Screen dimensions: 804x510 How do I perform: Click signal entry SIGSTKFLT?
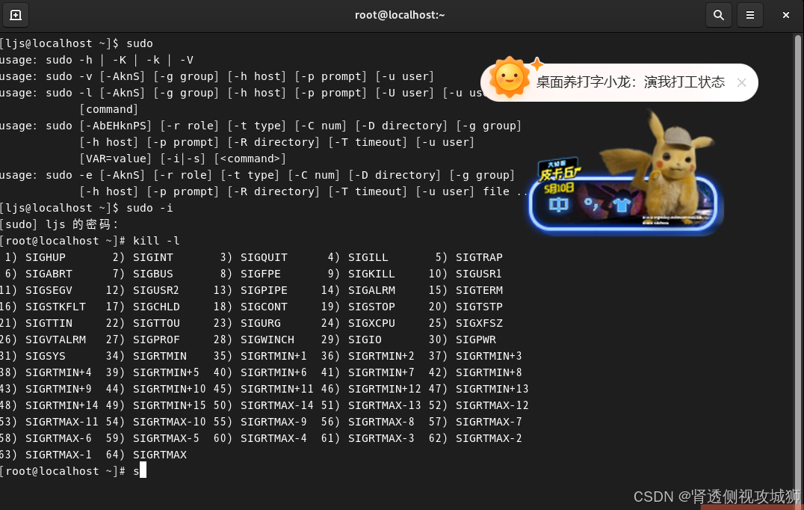(55, 307)
